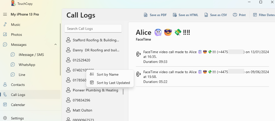Screen dimensions: 275x121
Task: Click the Duration: 05:22 text
Action: click(156, 82)
